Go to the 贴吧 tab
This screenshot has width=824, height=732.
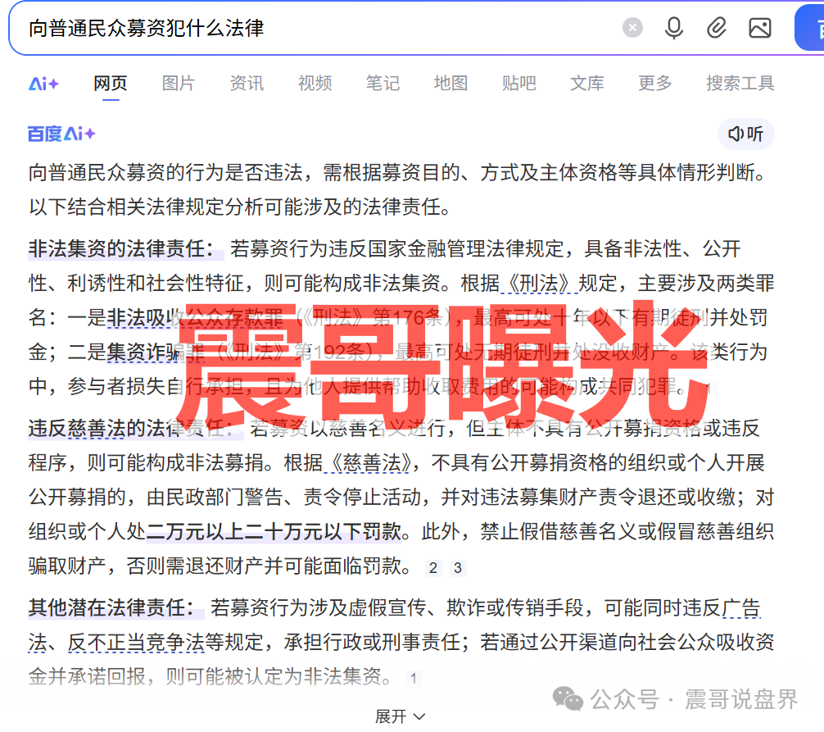point(518,83)
